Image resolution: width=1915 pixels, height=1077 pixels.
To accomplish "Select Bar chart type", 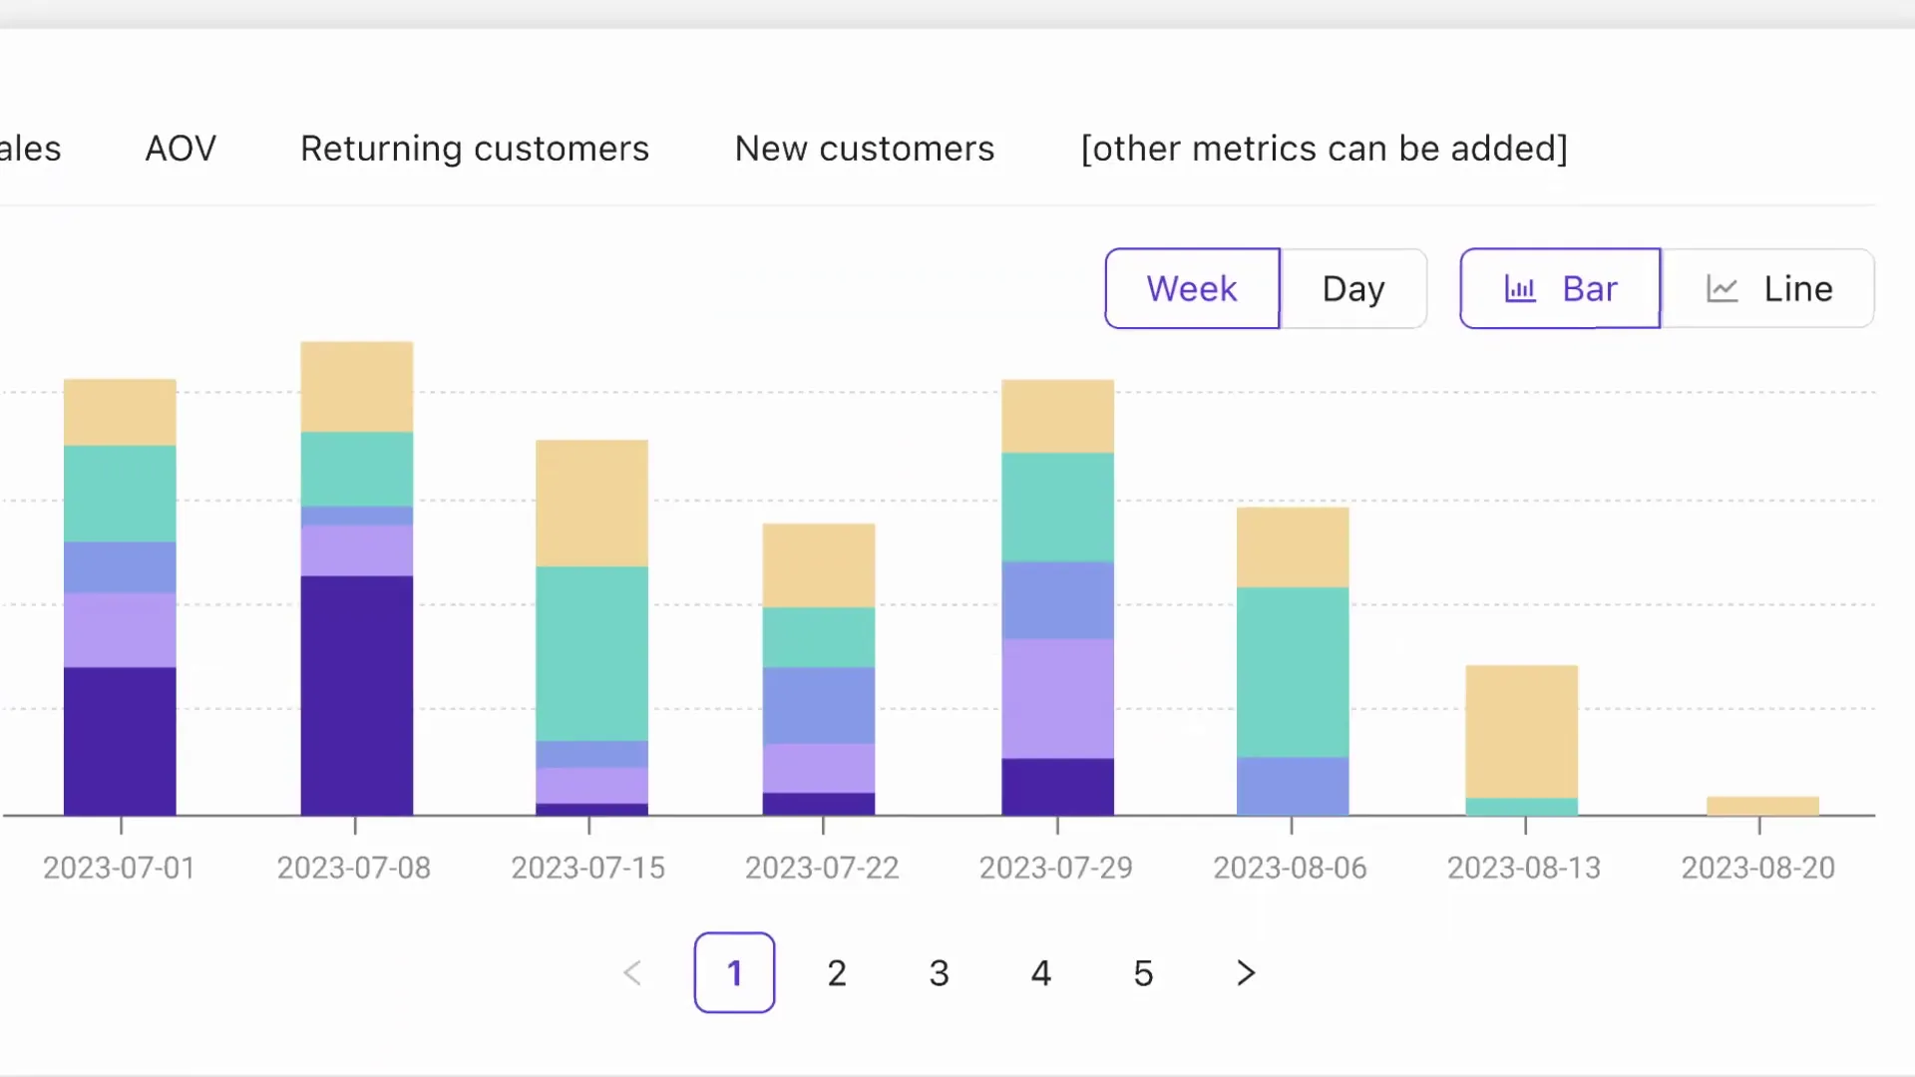I will tap(1560, 288).
